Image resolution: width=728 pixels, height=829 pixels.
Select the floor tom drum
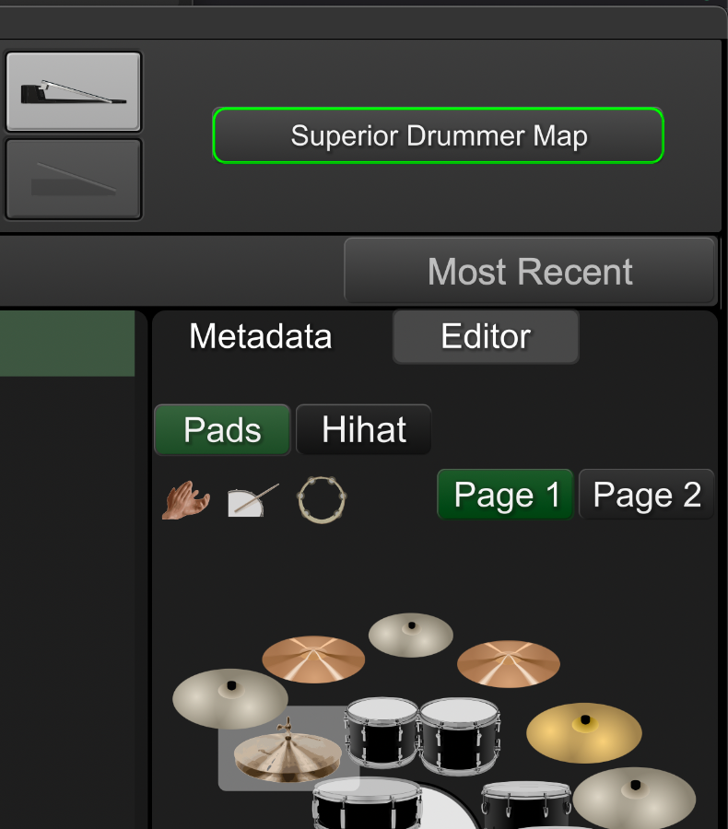pos(526,805)
